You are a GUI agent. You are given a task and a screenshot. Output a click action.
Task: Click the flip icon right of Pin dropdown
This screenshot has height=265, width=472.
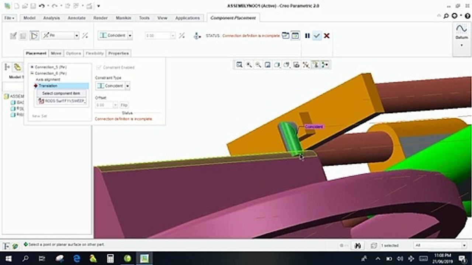85,35
